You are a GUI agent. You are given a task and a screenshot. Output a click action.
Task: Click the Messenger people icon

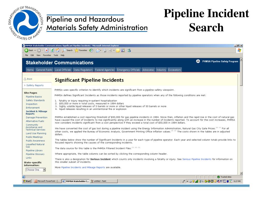point(129,51)
